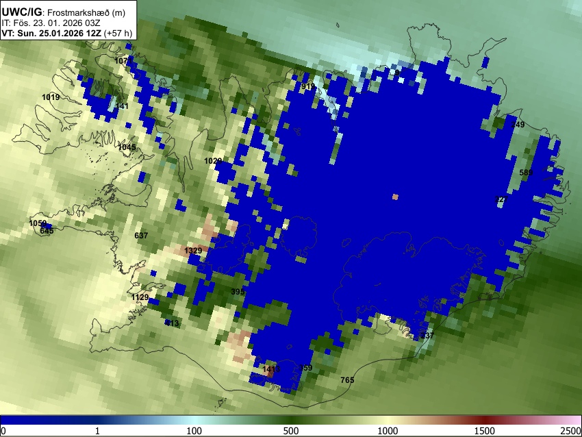Click the map value 645
Viewport: 582px width, 437px height.
pos(47,231)
